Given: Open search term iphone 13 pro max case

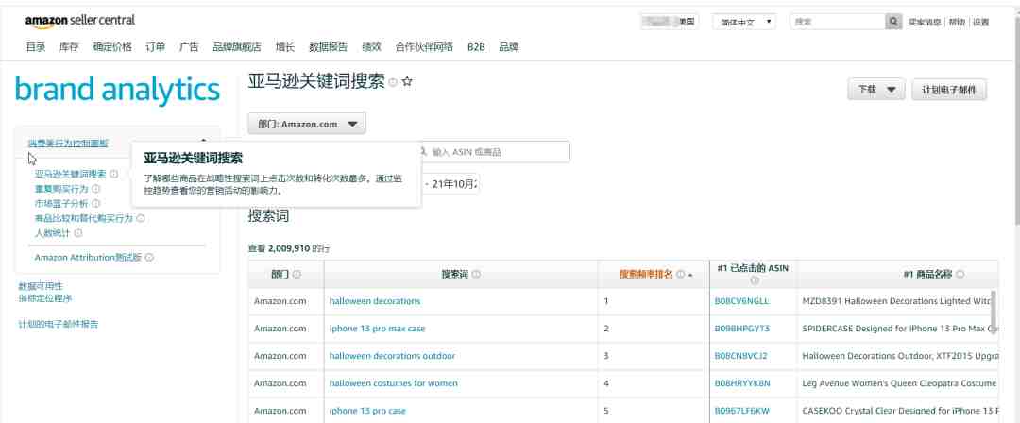Looking at the screenshot, I should point(377,329).
